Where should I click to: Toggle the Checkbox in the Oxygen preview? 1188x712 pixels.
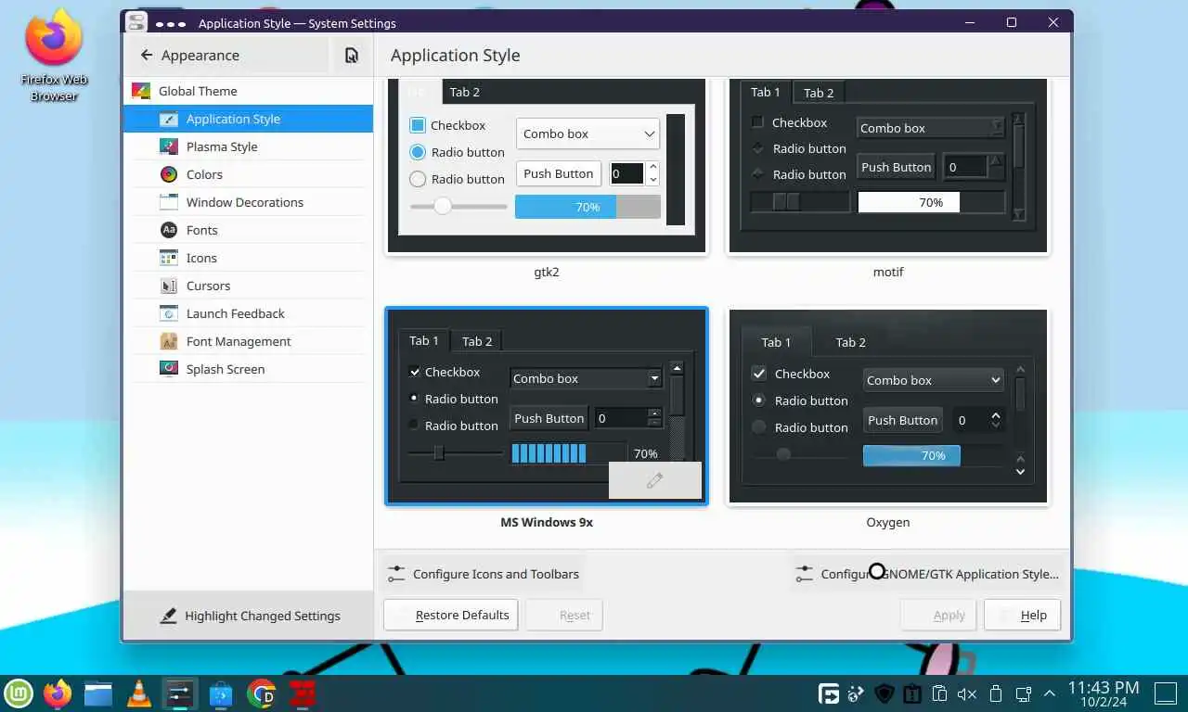click(x=759, y=374)
